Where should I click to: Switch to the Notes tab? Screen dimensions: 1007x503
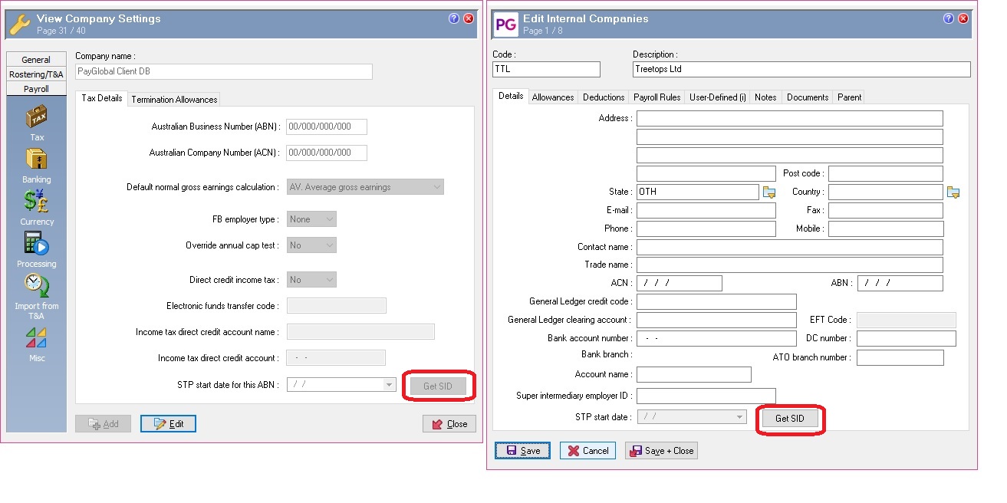765,97
